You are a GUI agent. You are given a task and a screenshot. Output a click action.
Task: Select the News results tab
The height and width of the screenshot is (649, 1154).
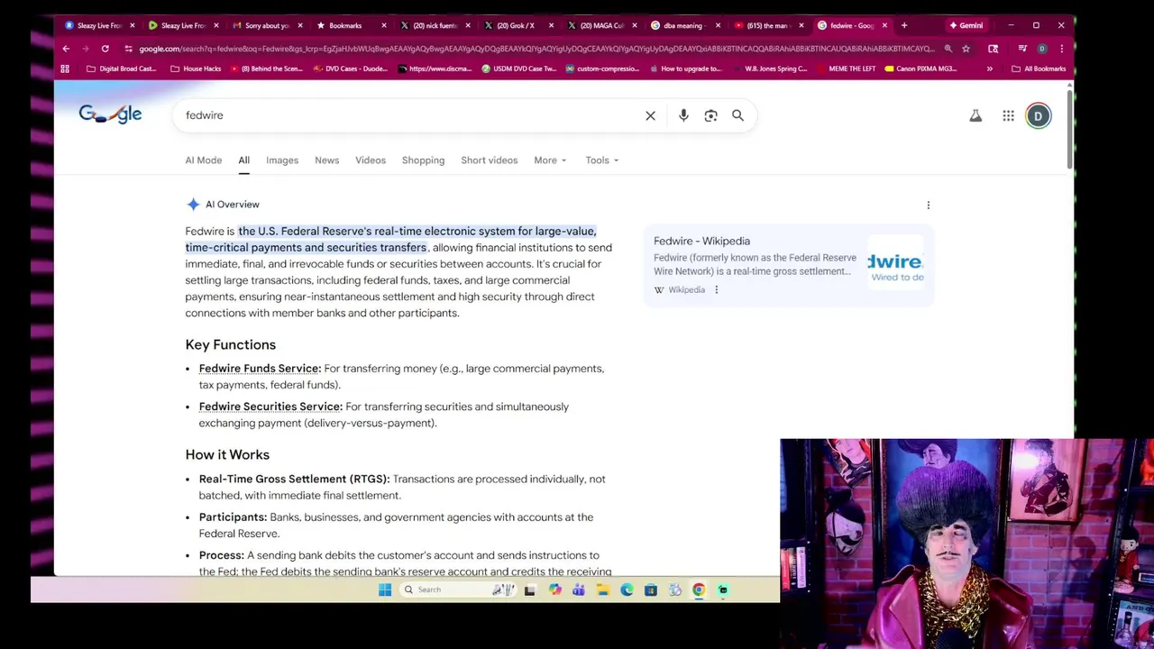[326, 160]
